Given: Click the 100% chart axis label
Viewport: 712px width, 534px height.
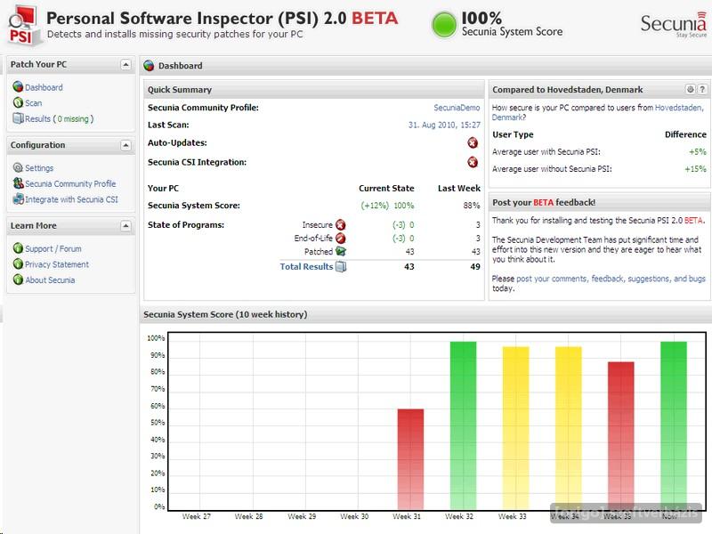Looking at the screenshot, I should click(x=156, y=338).
